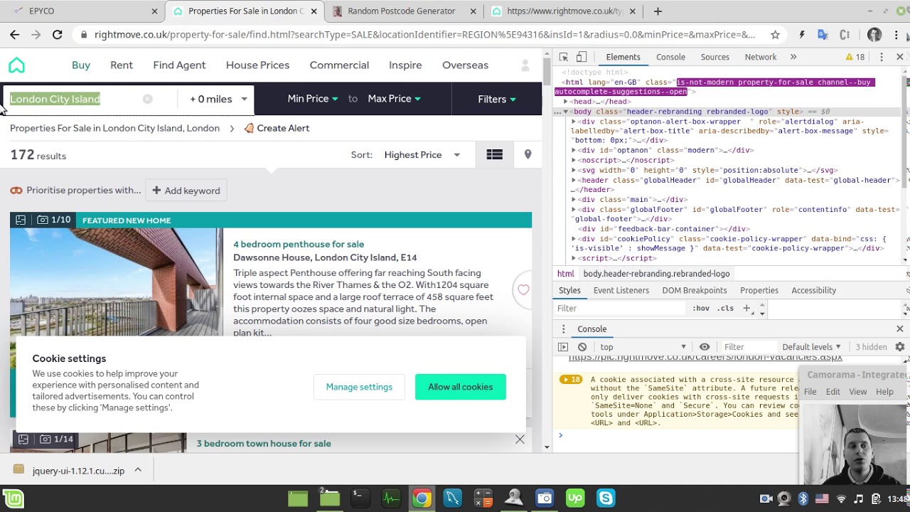Switch to list view icon
The width and height of the screenshot is (910, 512).
(x=495, y=154)
